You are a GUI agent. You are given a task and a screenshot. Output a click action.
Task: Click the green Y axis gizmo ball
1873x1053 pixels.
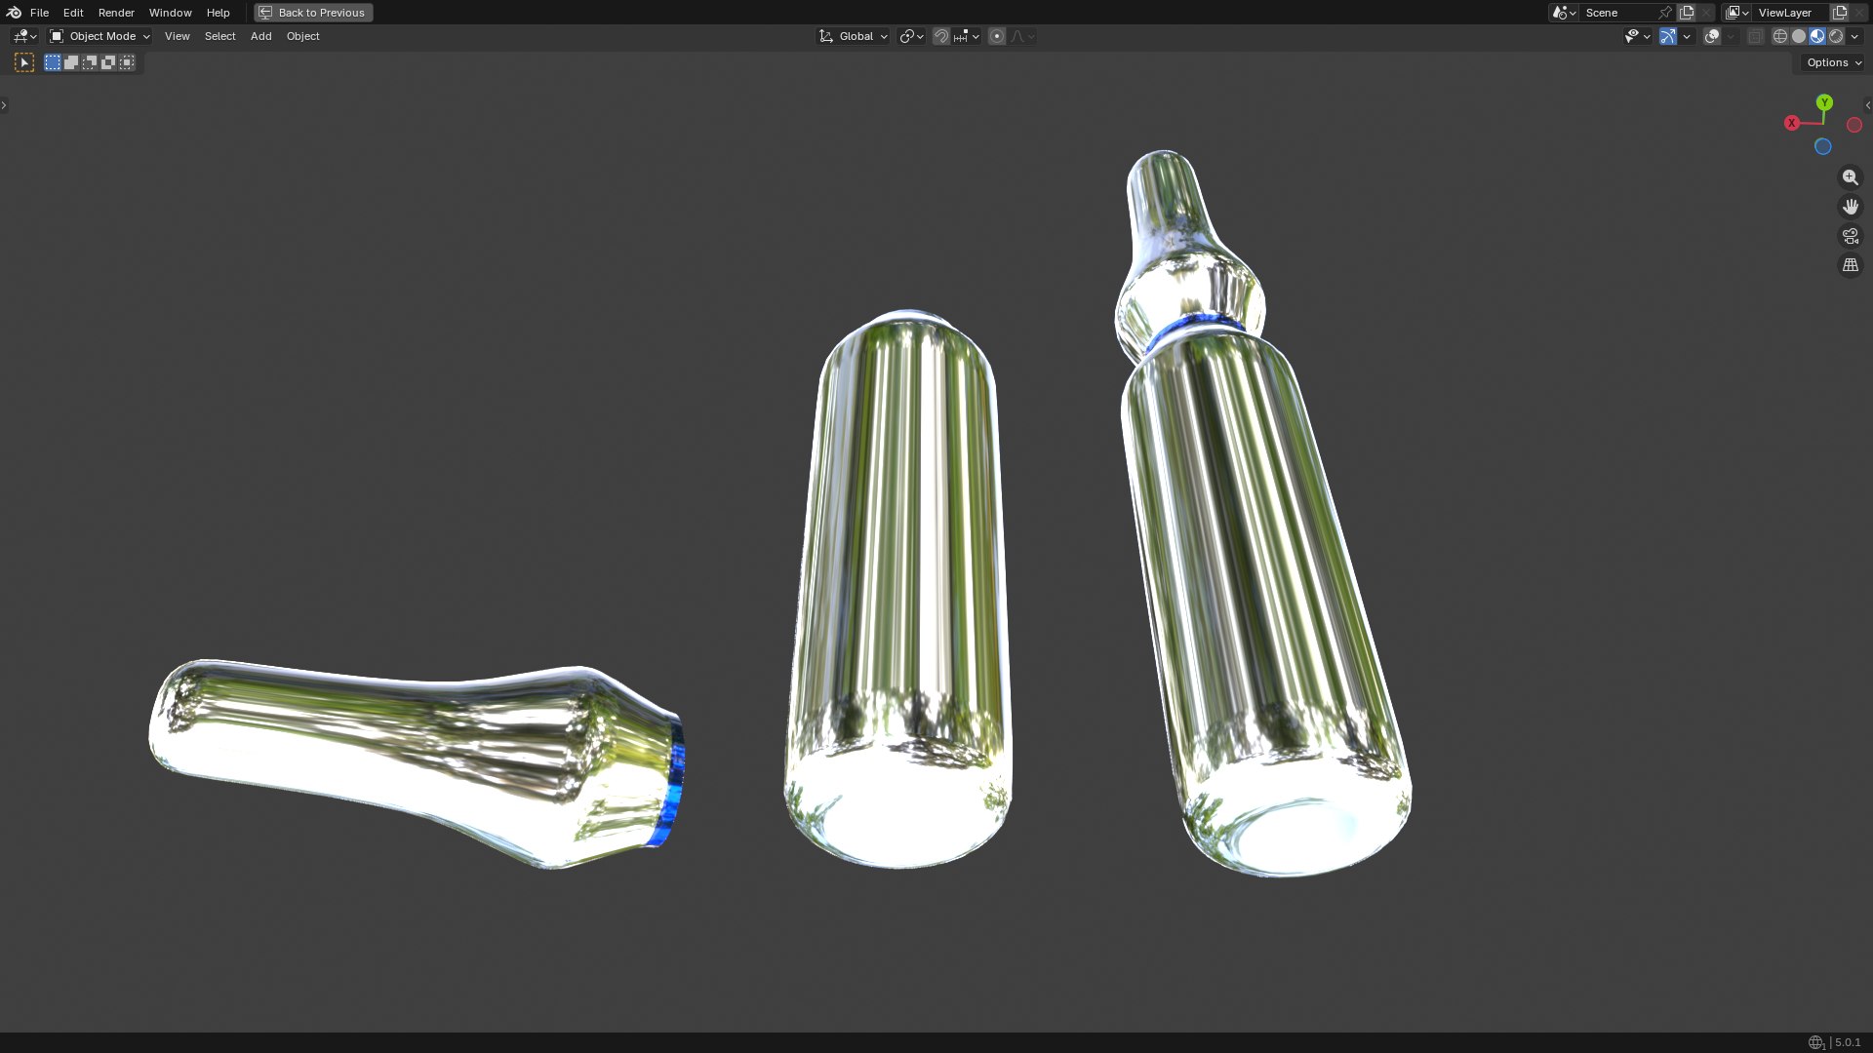[1824, 102]
